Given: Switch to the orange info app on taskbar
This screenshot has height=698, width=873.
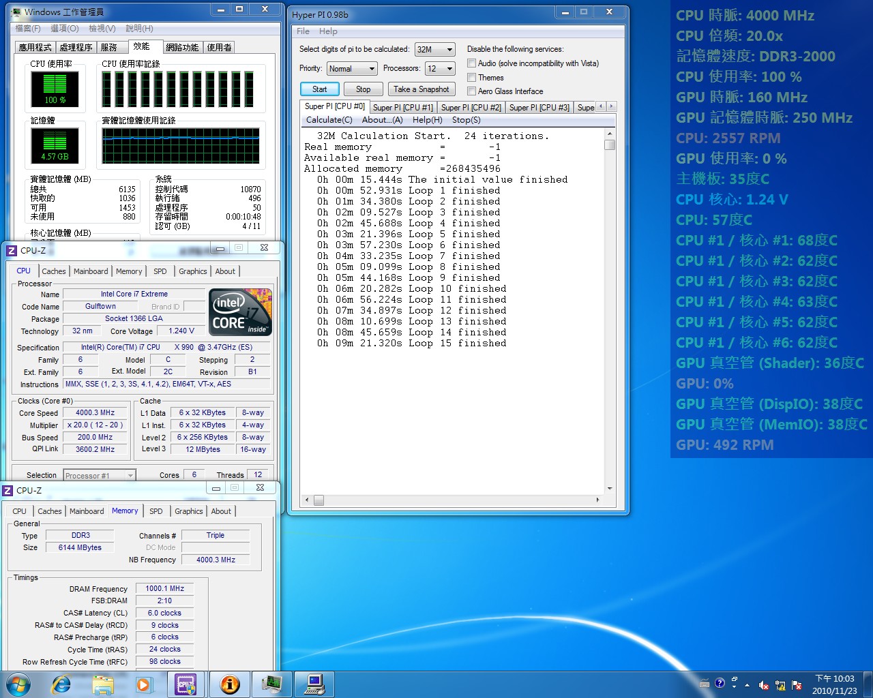Looking at the screenshot, I should pyautogui.click(x=230, y=684).
